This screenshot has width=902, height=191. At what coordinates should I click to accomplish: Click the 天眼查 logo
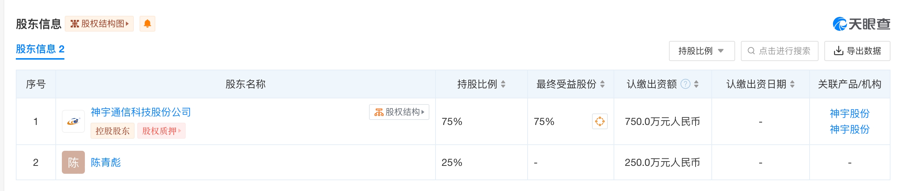coord(861,24)
